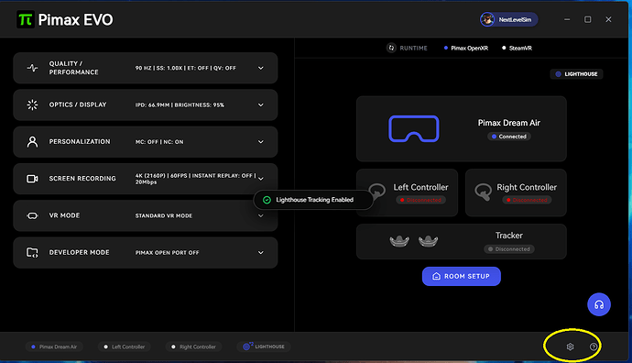Click the Right Controller status chip
Screen dimensions: 632x363
point(193,346)
